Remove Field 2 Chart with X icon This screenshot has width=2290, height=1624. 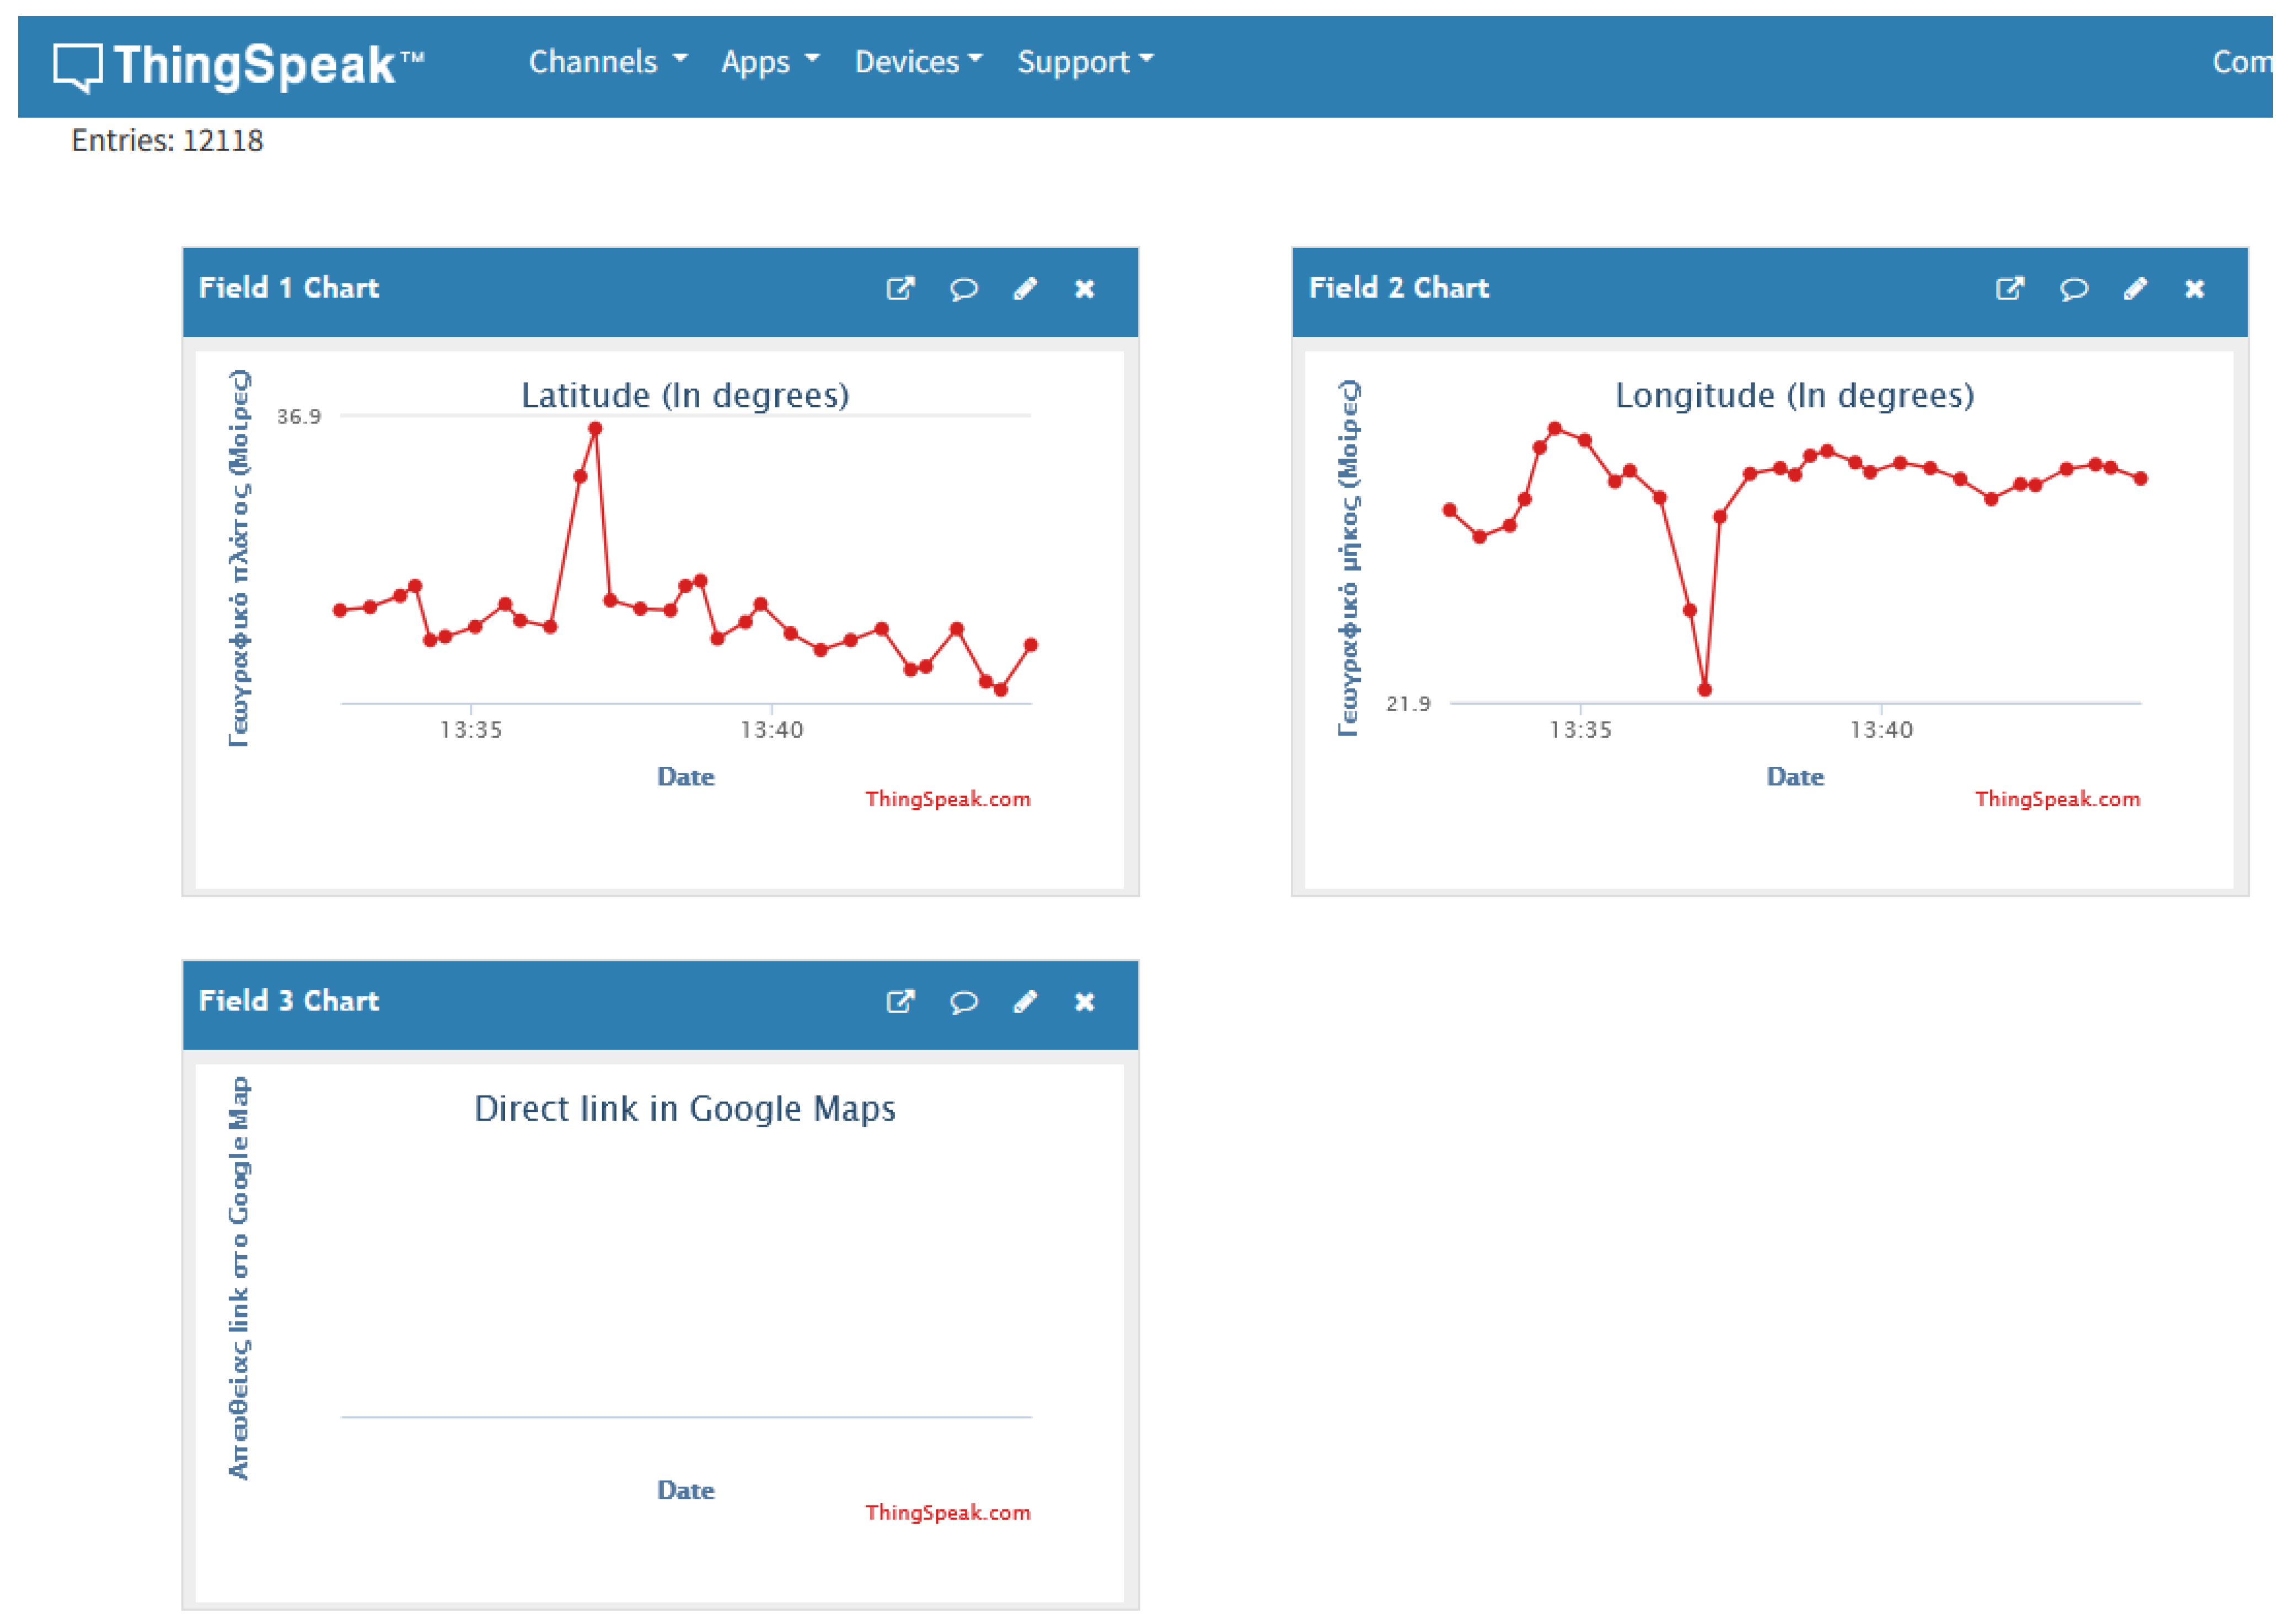point(2195,289)
